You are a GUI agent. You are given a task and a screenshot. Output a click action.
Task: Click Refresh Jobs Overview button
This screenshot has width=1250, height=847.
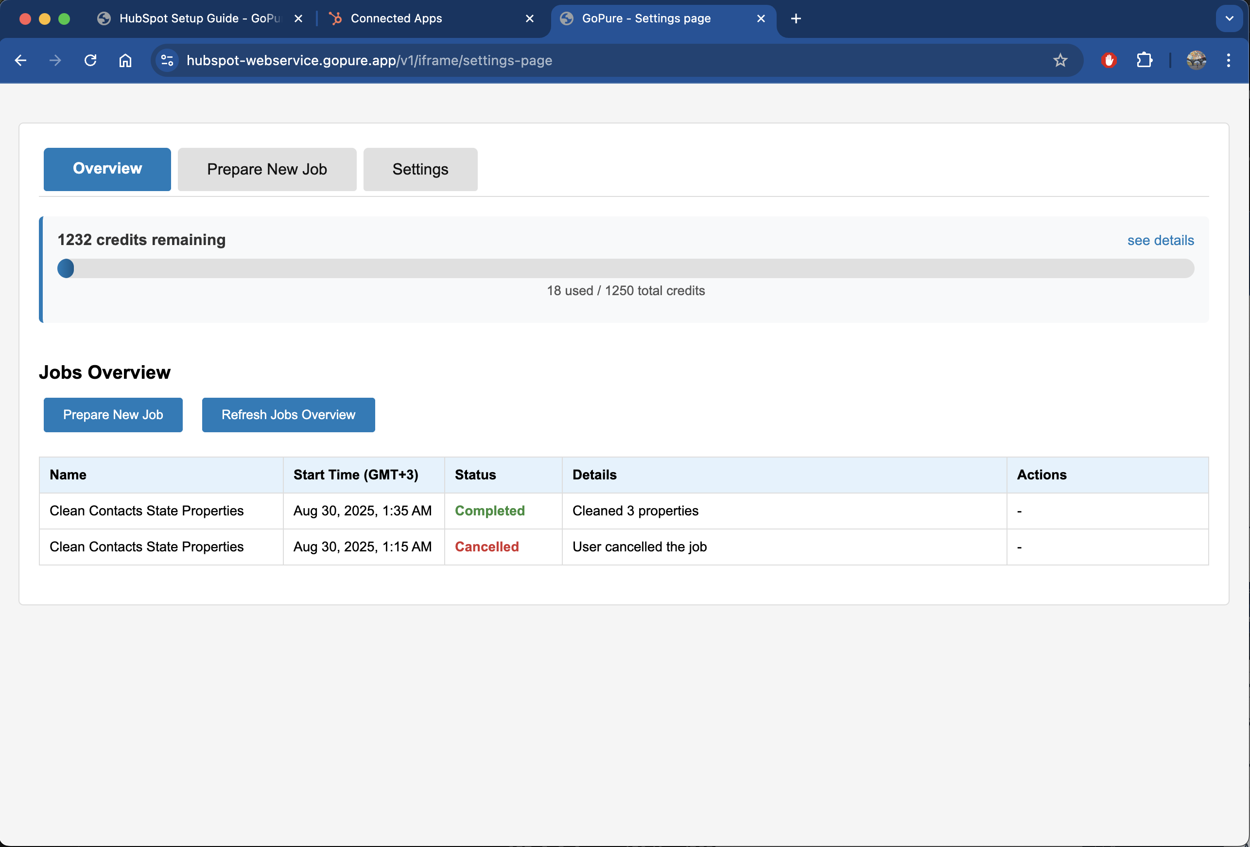(x=288, y=415)
